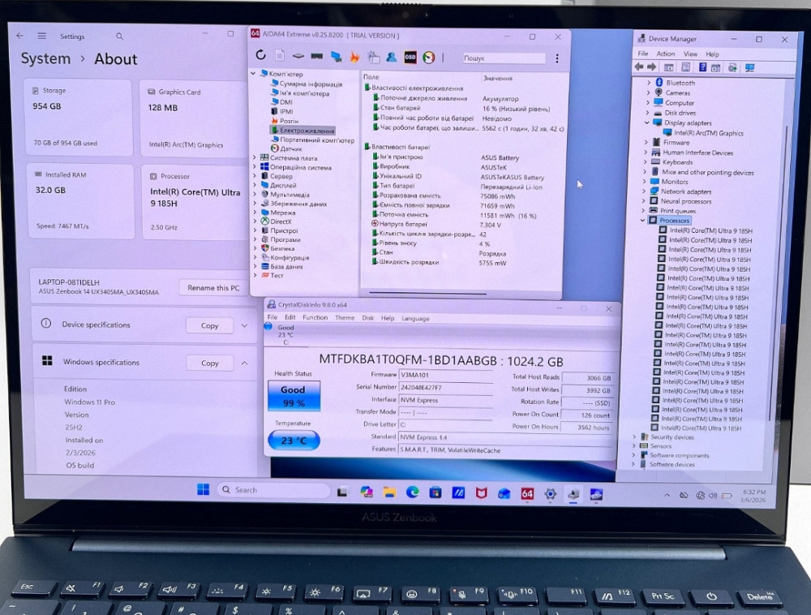This screenshot has width=811, height=615.
Task: Click the AIDA64 refresh icon
Action: pos(260,56)
